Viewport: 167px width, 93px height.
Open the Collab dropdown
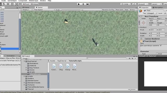pyautogui.click(x=126, y=4)
